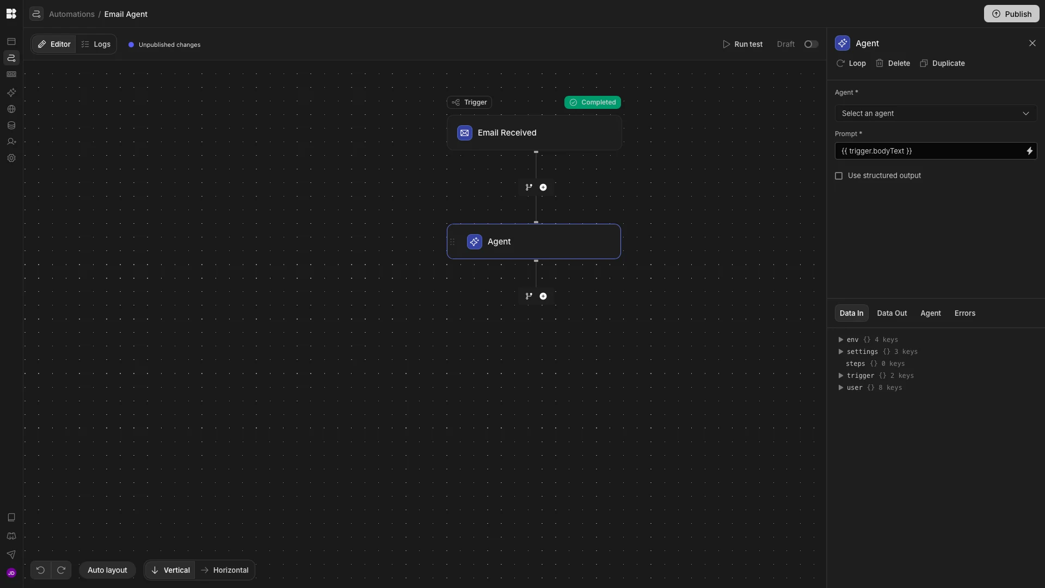The image size is (1045, 588).
Task: Click the Publish button
Action: [1012, 14]
